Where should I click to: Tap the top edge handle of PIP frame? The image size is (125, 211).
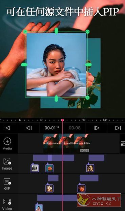point(56,31)
